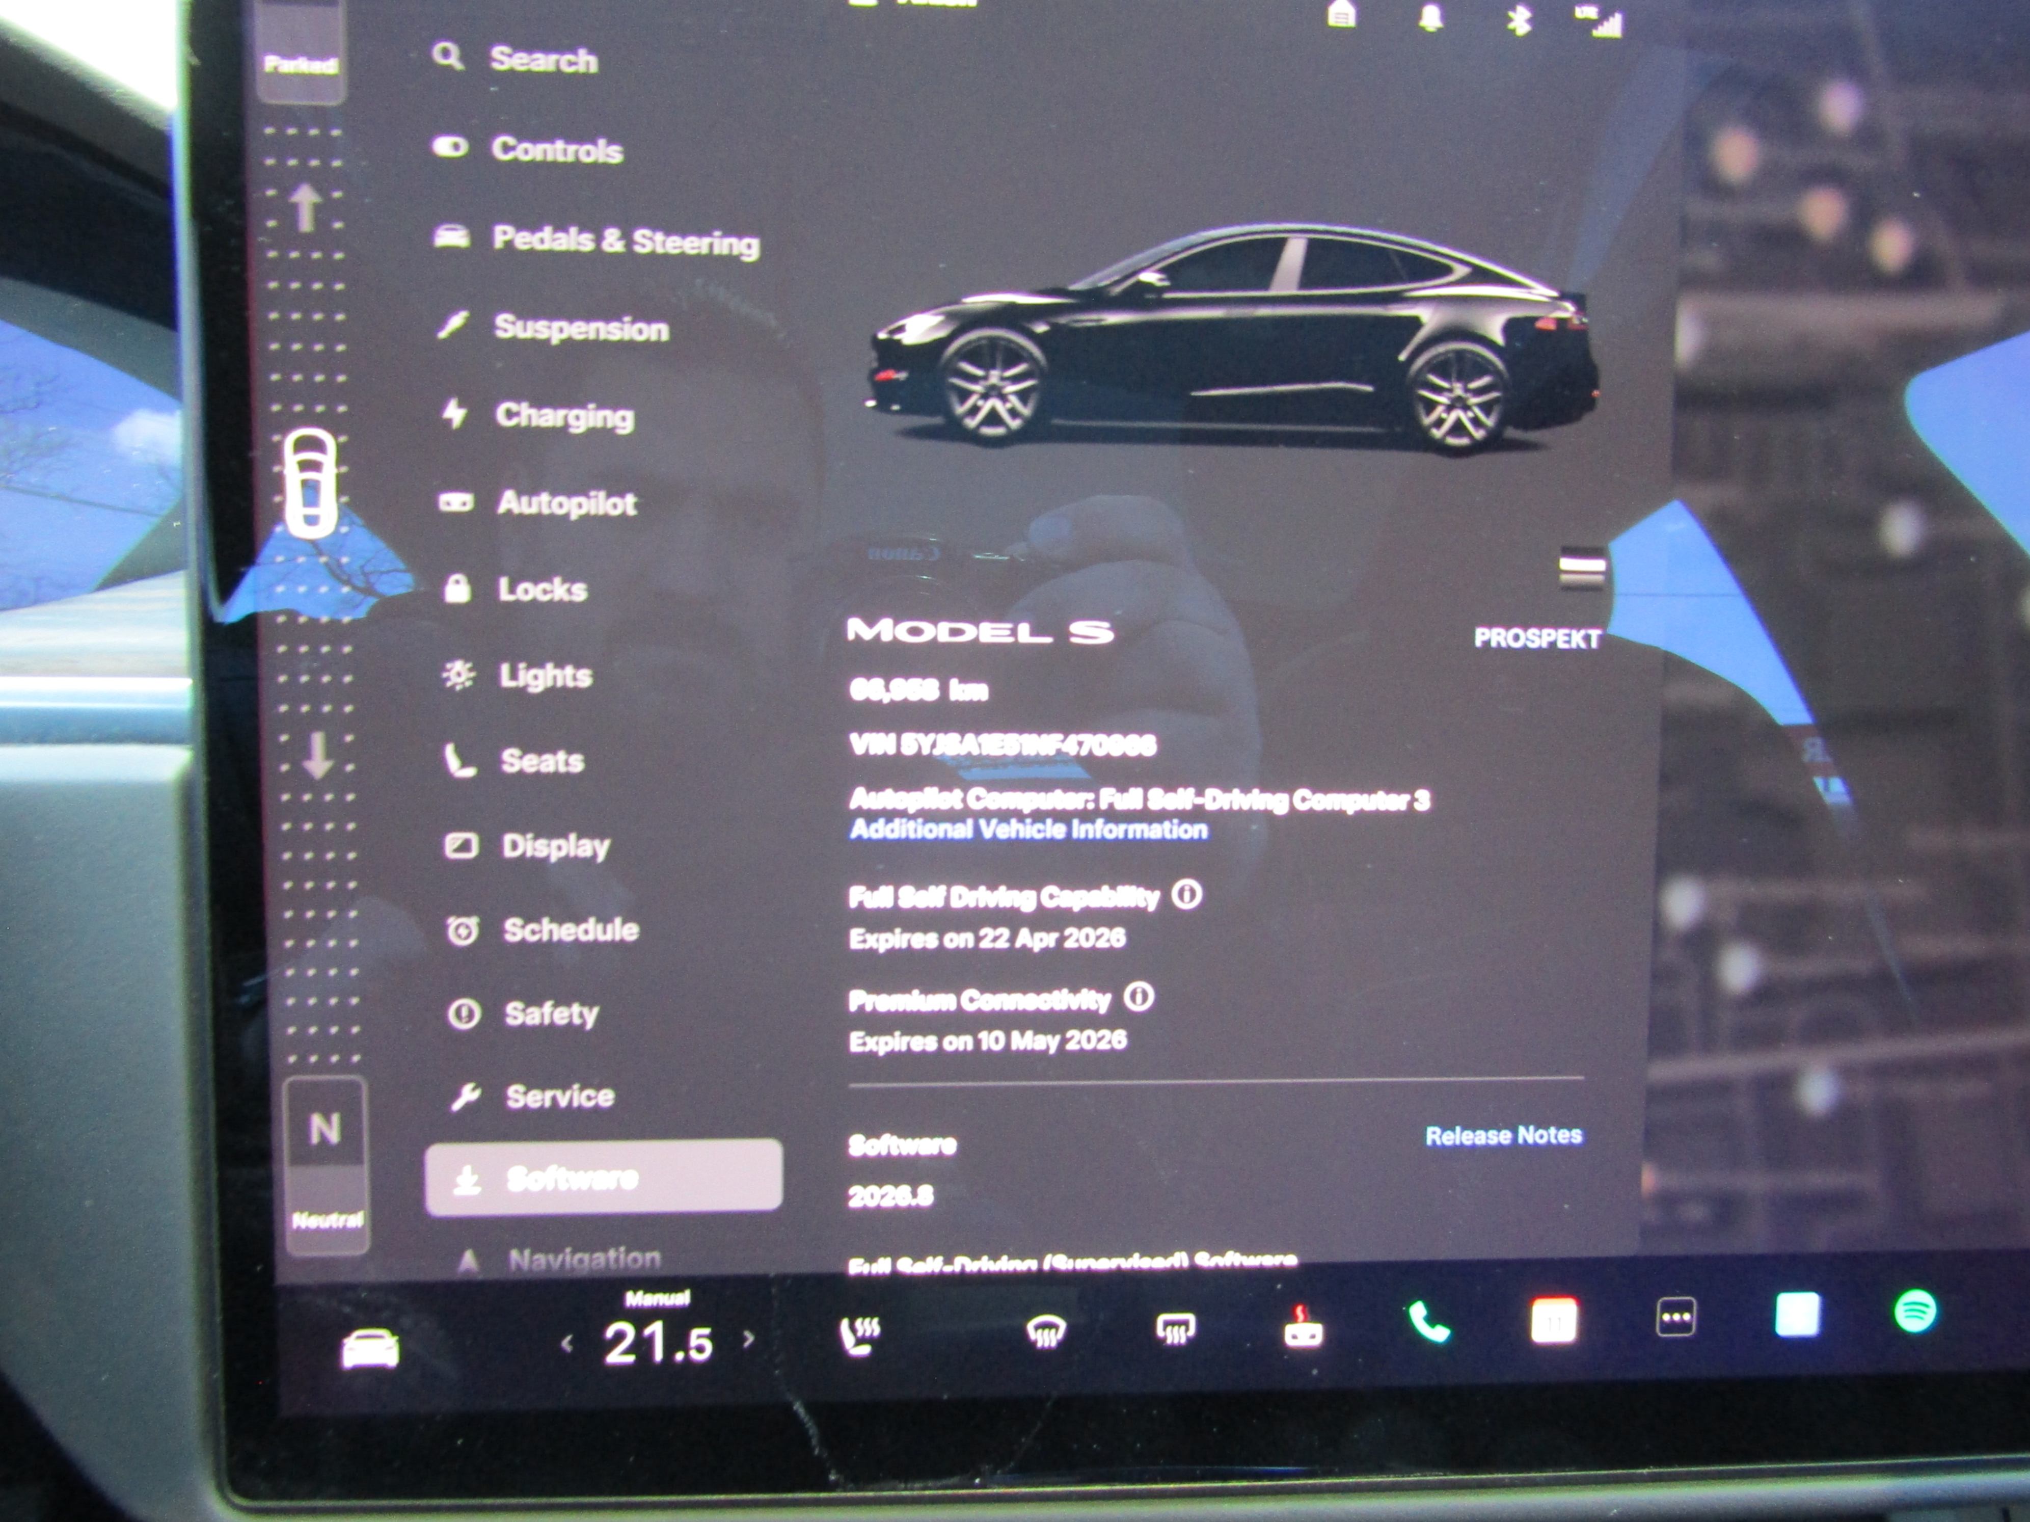The image size is (2030, 1522).
Task: Turn on the seat heater icon
Action: 860,1334
